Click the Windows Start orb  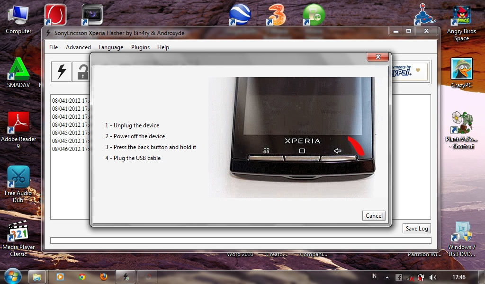pos(12,276)
